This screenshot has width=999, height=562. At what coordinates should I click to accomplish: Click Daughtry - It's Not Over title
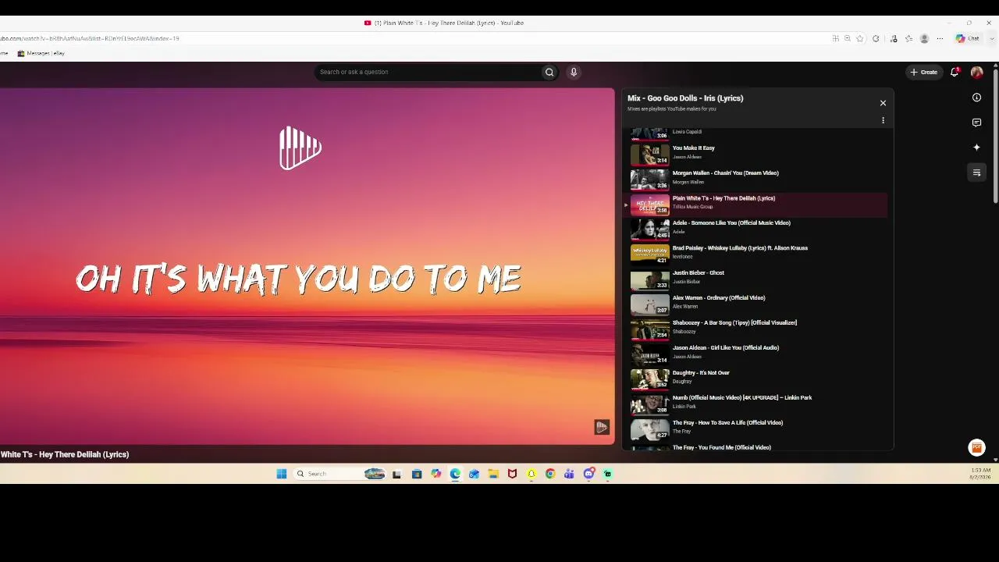tap(701, 373)
